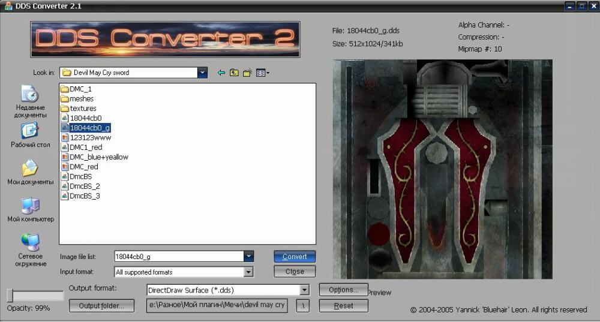This screenshot has width=600, height=322.
Task: Click the Output folder button
Action: (x=101, y=306)
